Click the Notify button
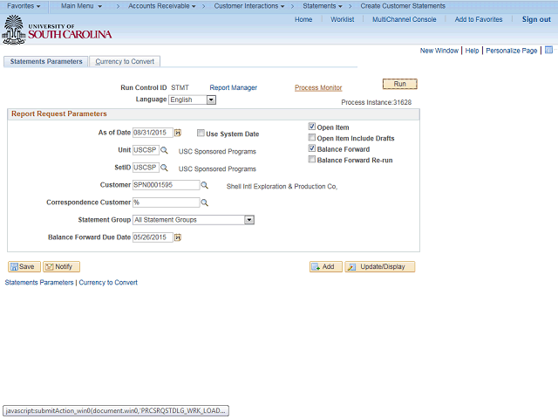The height and width of the screenshot is (419, 558). 61,266
